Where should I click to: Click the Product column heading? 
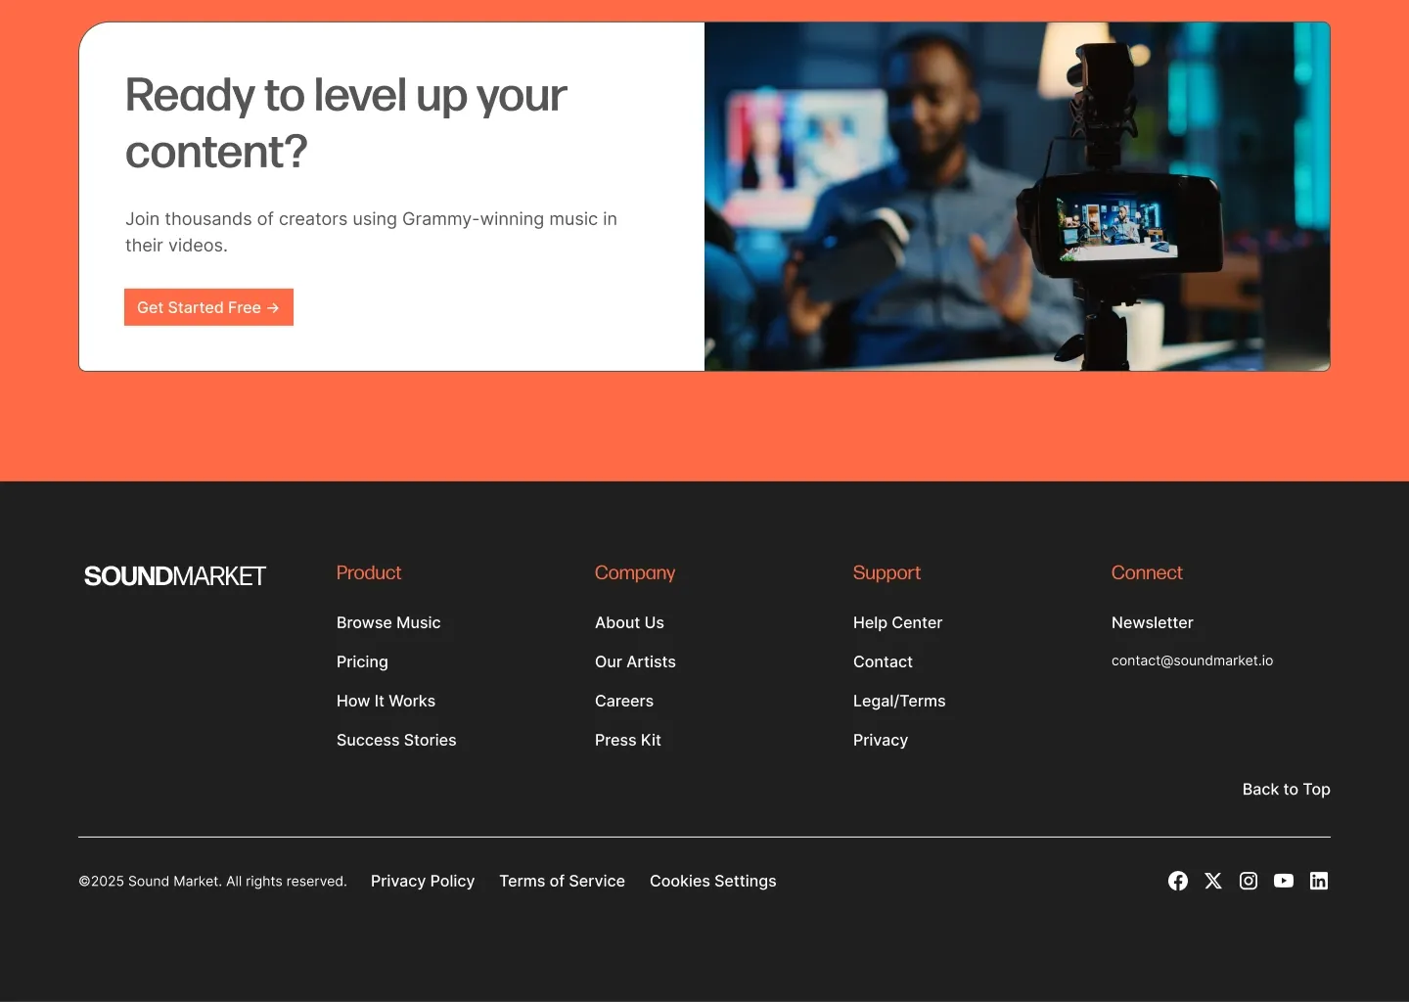[x=369, y=572]
